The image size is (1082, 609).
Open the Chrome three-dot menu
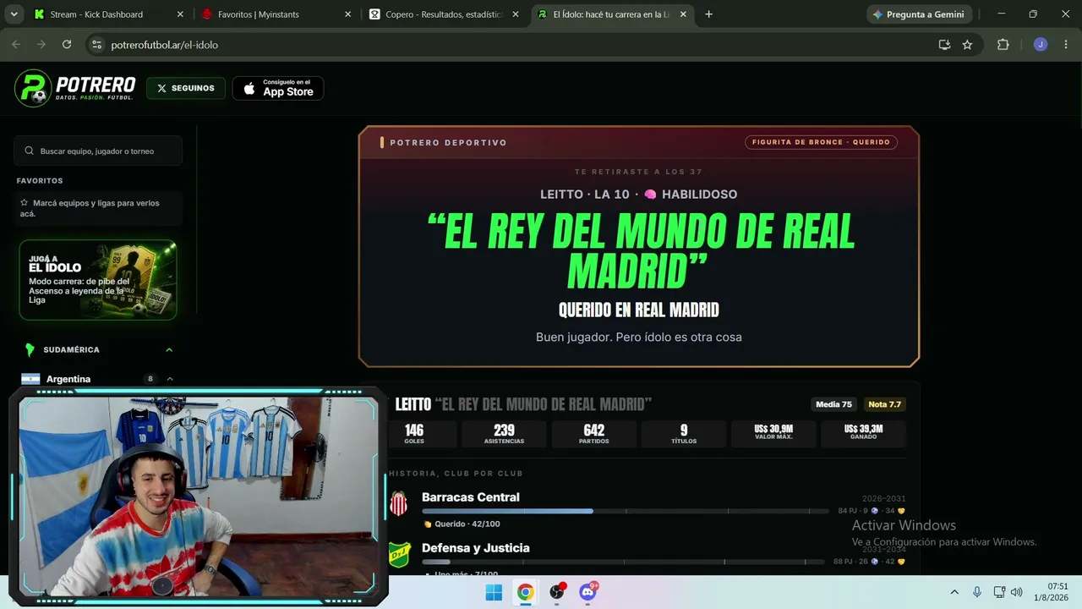[x=1065, y=45]
